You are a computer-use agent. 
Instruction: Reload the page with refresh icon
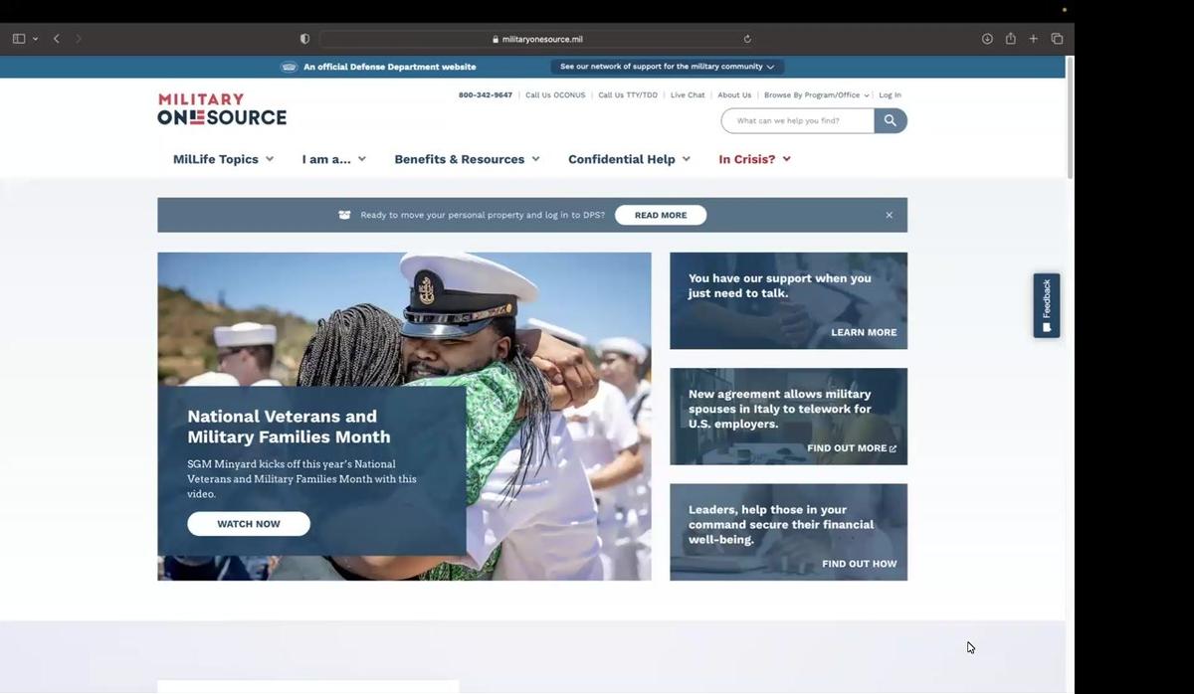click(x=747, y=39)
